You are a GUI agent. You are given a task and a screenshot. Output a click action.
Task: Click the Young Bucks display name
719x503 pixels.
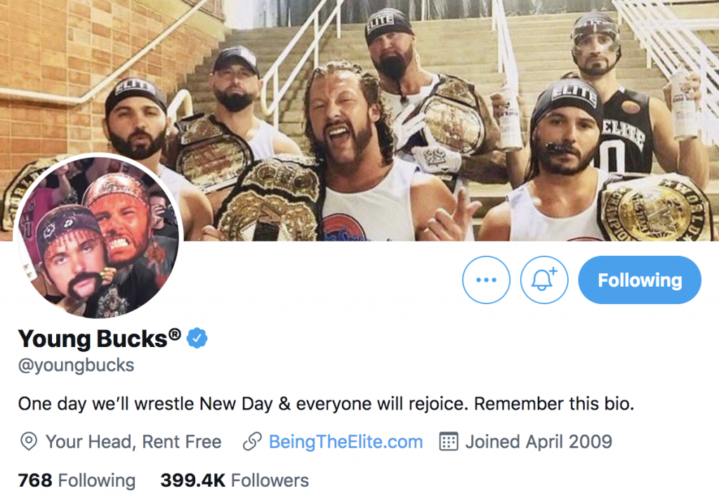click(92, 339)
